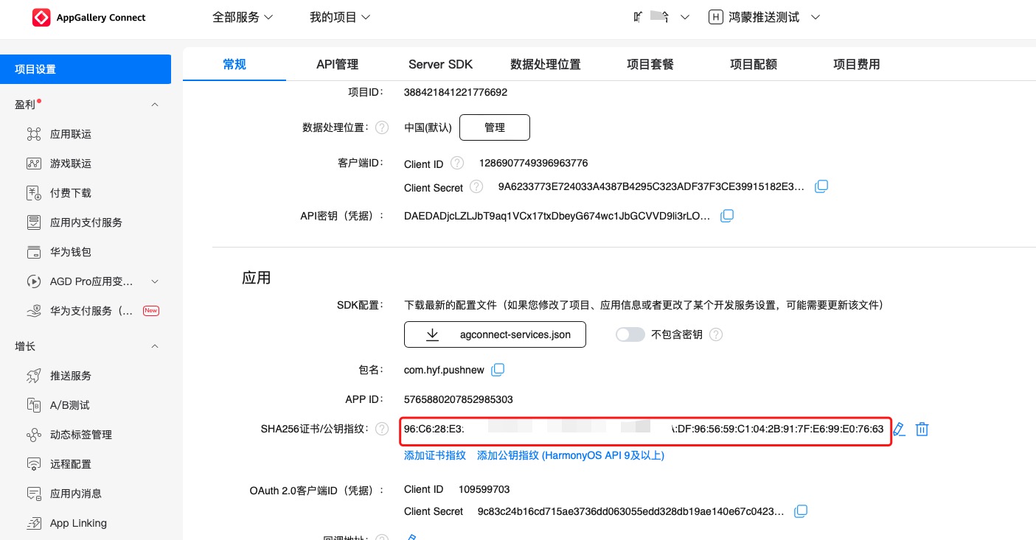Open 应用内支付服务 in the sidebar

(x=86, y=222)
